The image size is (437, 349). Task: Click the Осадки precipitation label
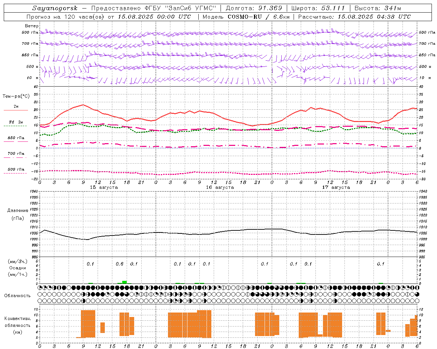18,268
